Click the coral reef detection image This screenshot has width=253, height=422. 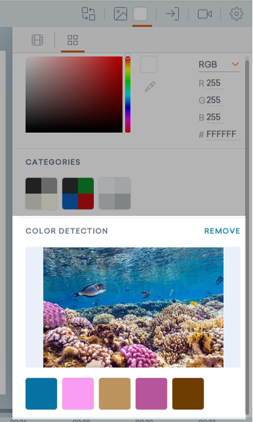pos(133,307)
